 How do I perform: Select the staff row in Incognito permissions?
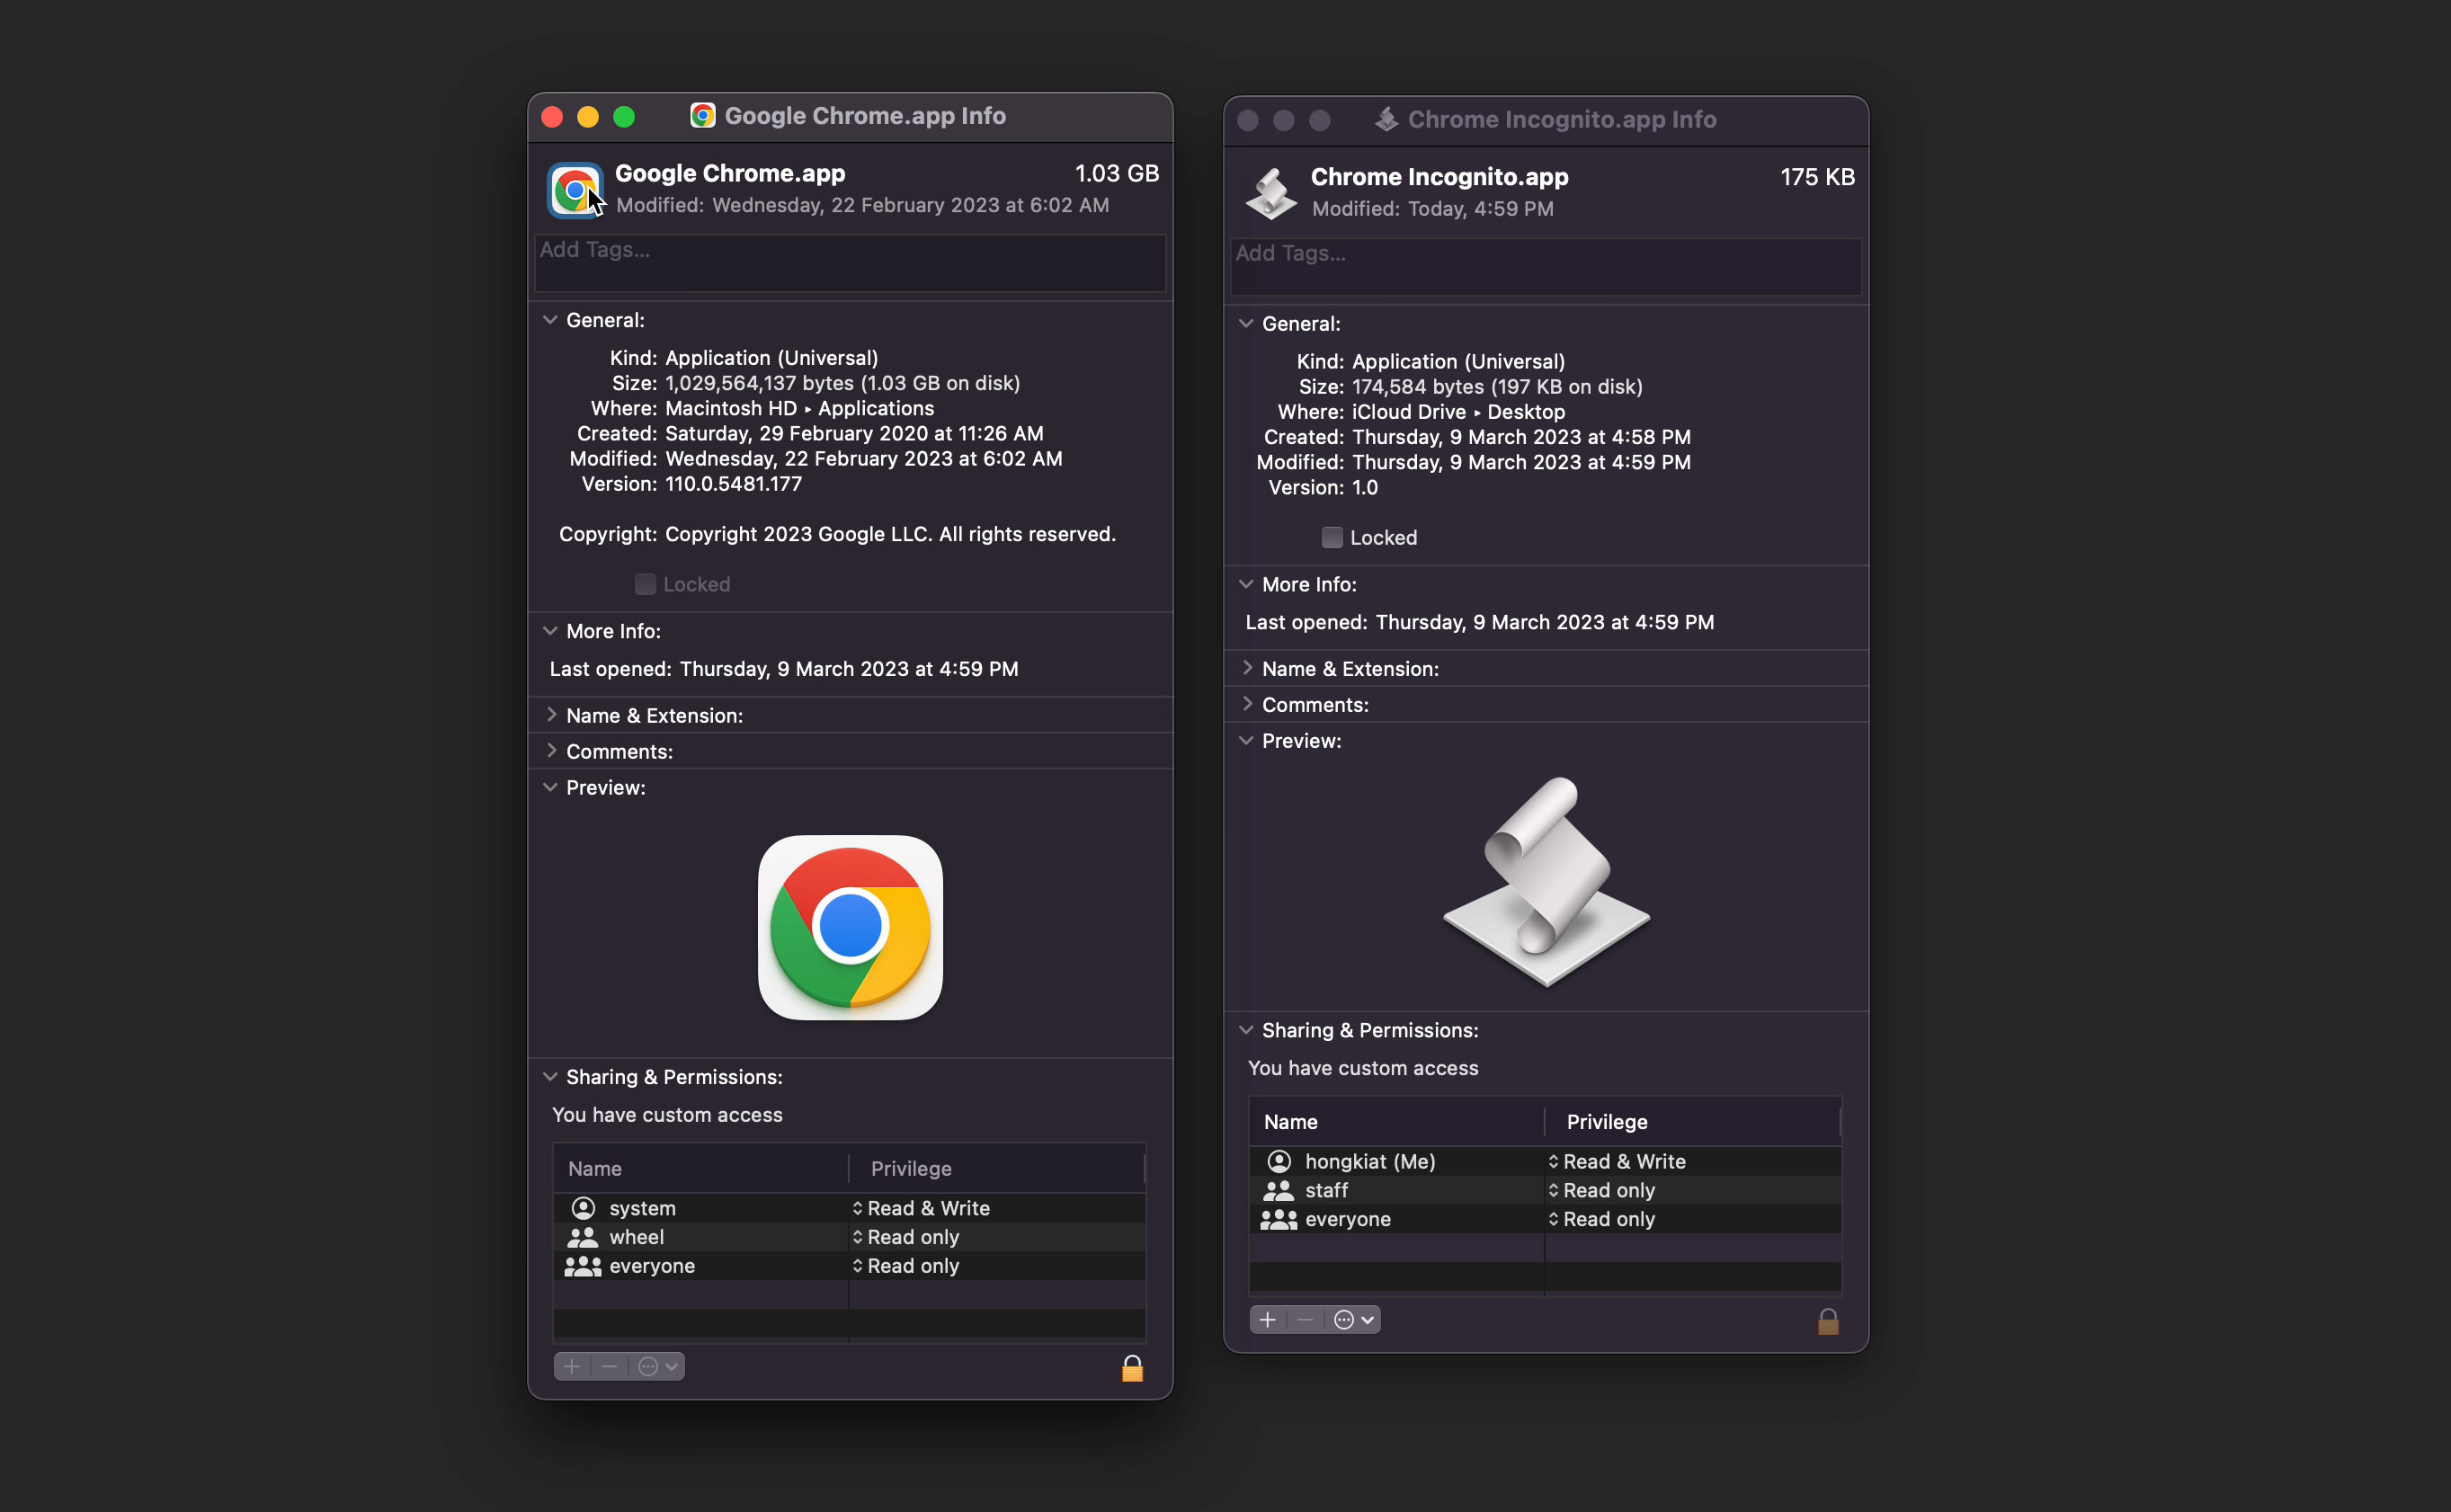(x=1545, y=1190)
